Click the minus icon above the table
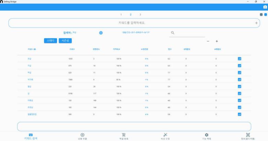The height and width of the screenshot is (141, 268). tap(208, 41)
